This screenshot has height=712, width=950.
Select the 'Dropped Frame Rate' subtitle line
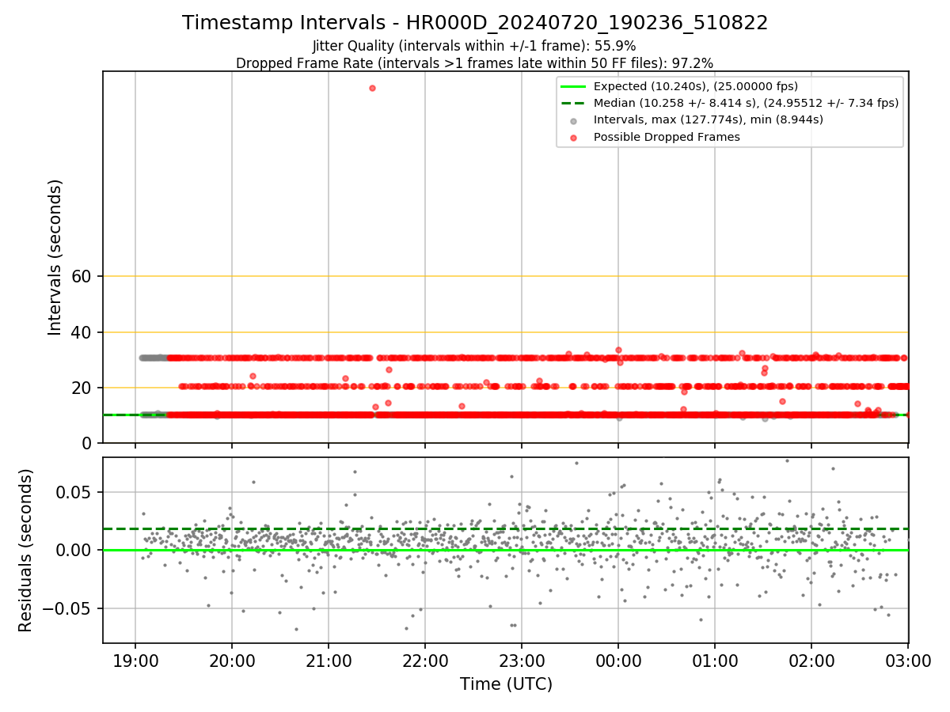474,62
